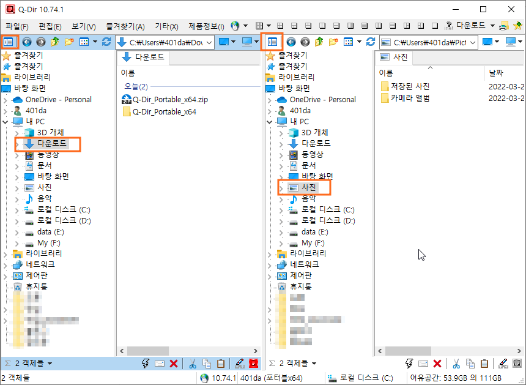Click the globe with mouse icon
526x385 pixels.
235,26
